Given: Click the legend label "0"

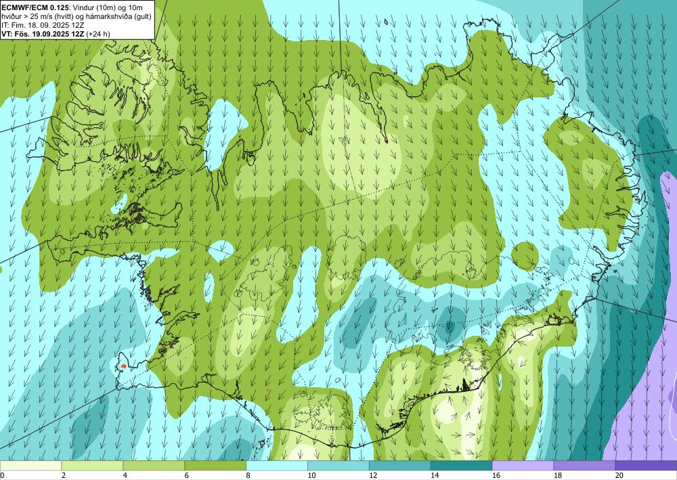Looking at the screenshot, I should pos(2,476).
